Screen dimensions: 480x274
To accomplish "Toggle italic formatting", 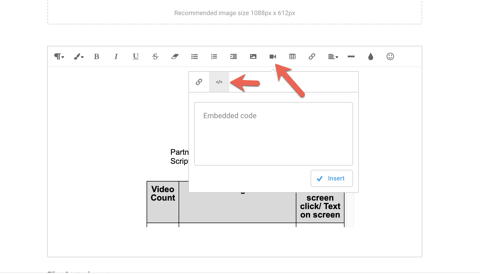I will pos(116,56).
